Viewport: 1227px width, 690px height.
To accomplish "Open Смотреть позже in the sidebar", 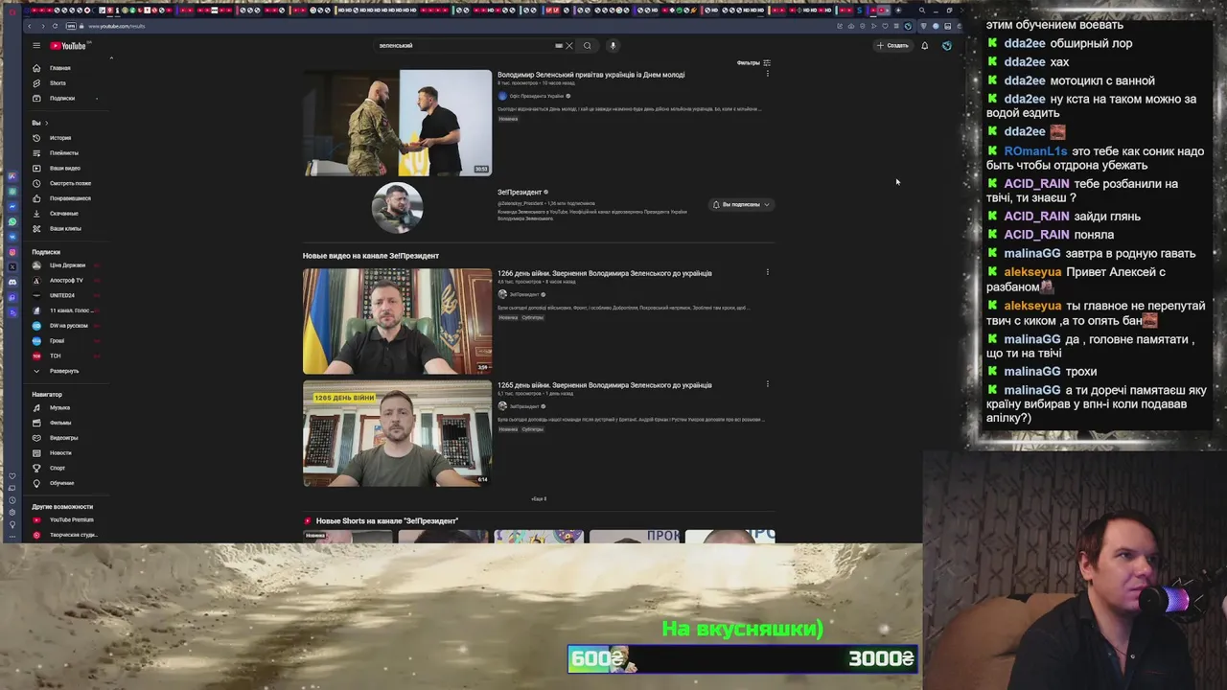I will 70,183.
